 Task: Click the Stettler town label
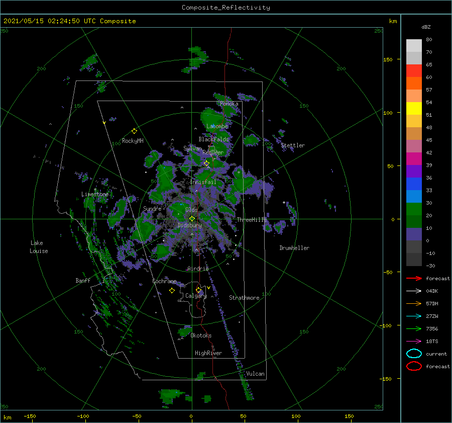click(293, 145)
